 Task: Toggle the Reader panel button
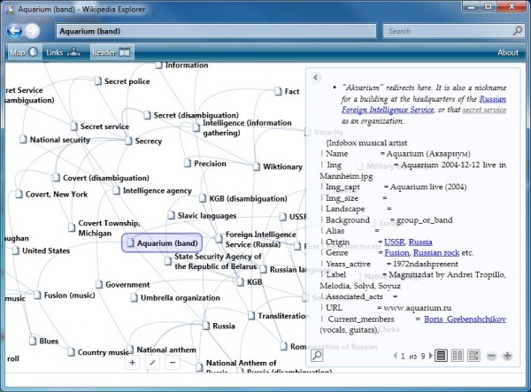click(112, 52)
